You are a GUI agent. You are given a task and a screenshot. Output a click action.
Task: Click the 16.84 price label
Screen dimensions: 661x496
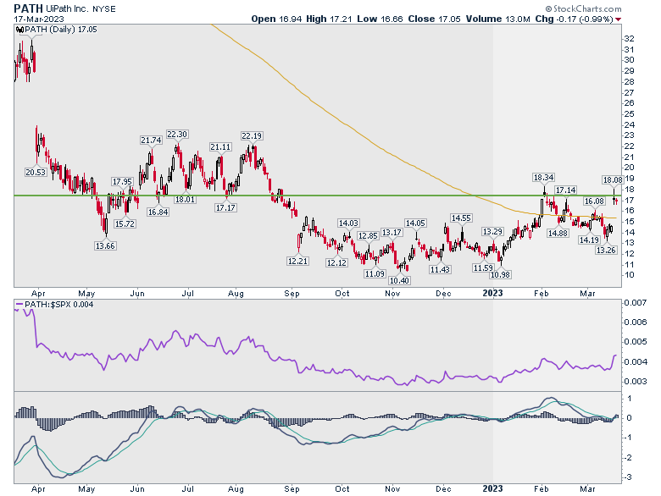[x=158, y=212]
